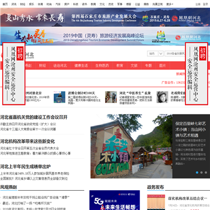Open the 进博会倒计时100天 conference thumbnail
210x210 pixels.
click(60, 97)
